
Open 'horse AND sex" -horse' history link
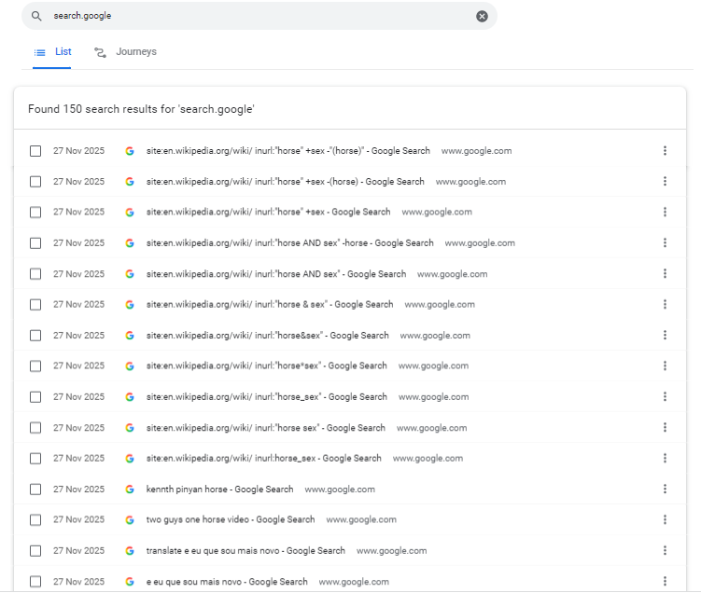click(289, 243)
